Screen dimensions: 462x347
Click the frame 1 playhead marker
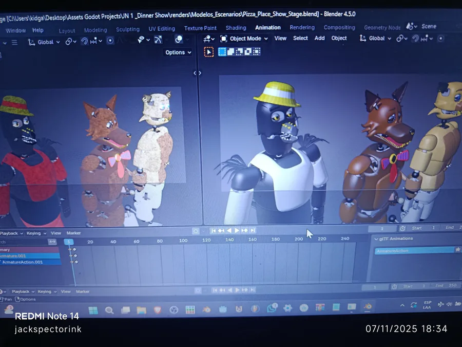69,242
